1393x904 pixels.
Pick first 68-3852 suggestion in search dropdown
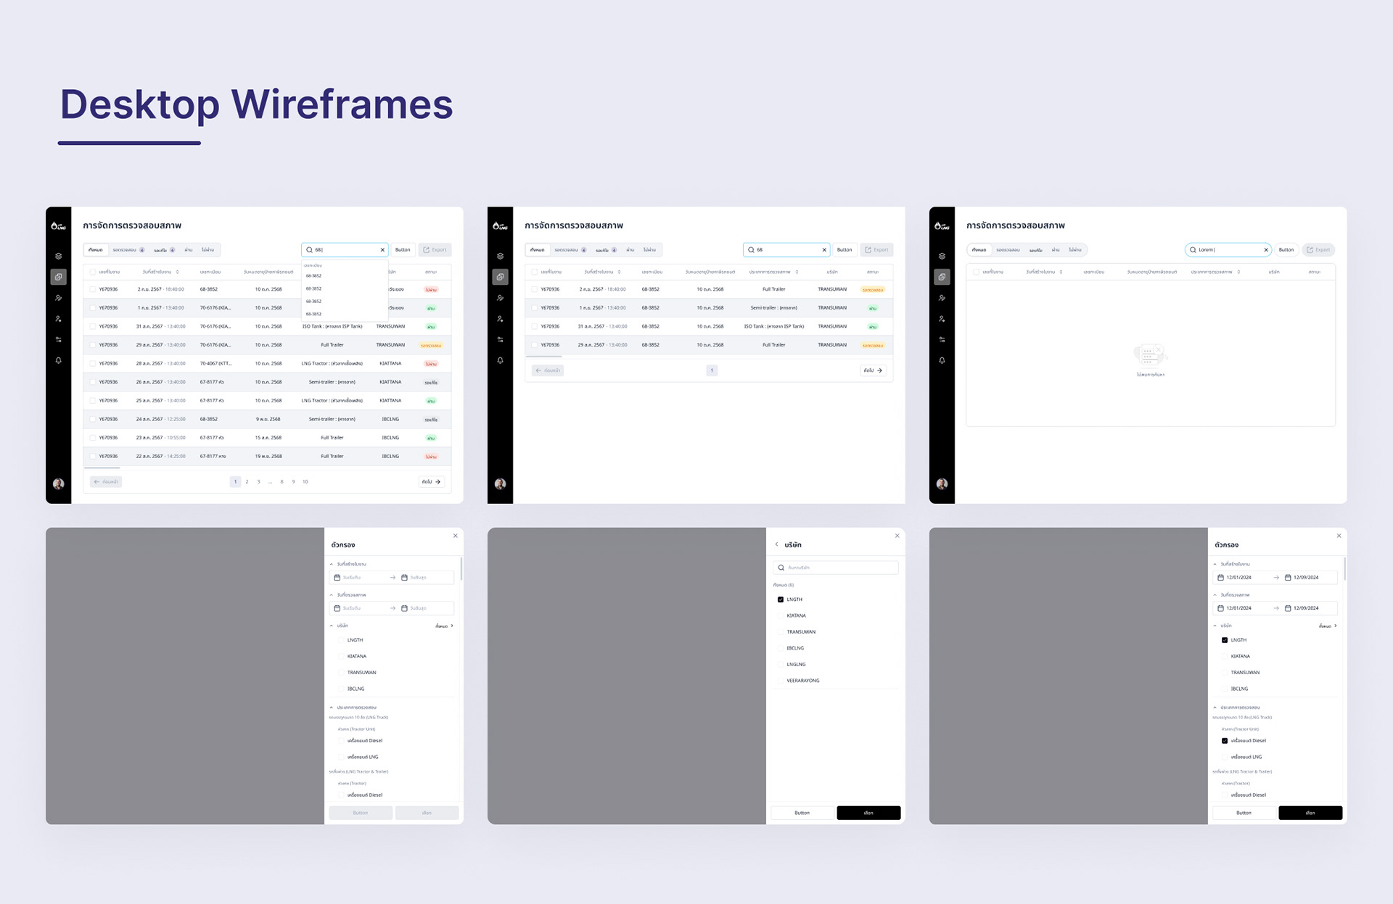coord(313,276)
